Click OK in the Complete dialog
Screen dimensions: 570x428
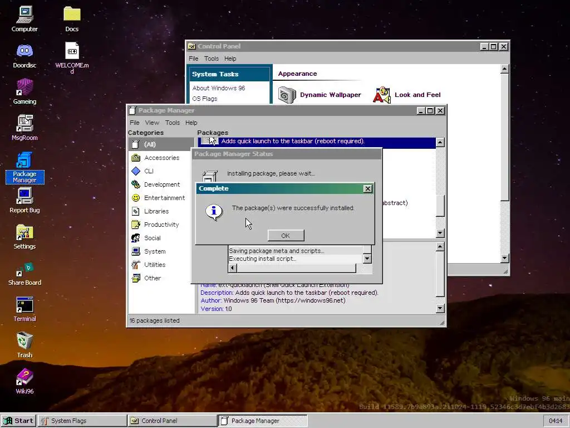coord(286,236)
